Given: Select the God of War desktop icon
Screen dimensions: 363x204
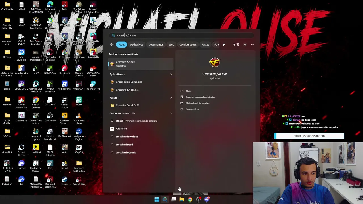Looking at the screenshot, I should (79, 181).
